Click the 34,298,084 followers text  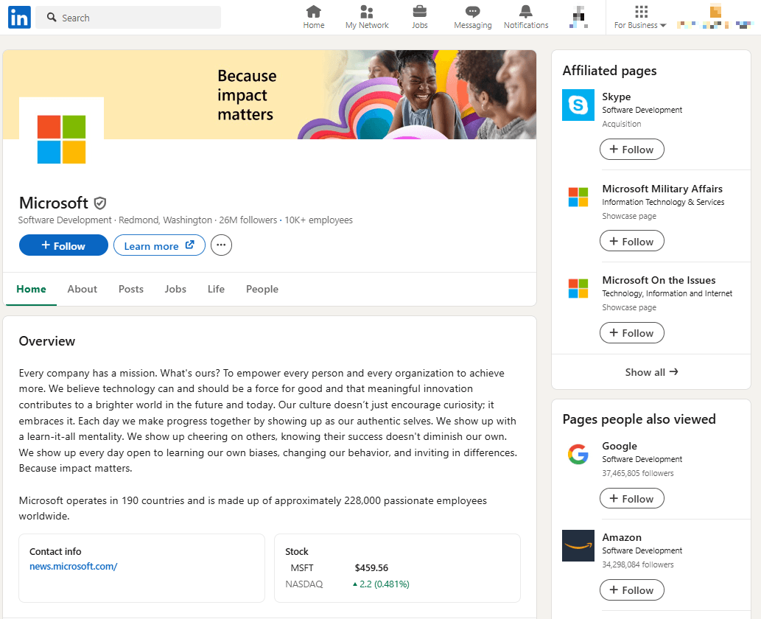[638, 564]
